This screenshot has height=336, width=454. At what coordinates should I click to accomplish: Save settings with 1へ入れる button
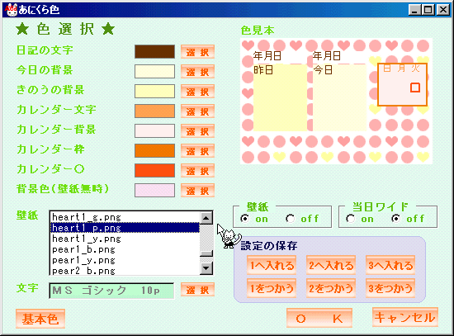[272, 265]
